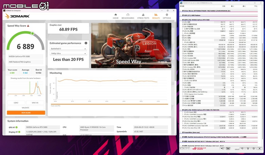Maximize the HWiNFO sensor window
Image resolution: width=265 pixels, height=155 pixels.
[255, 3]
